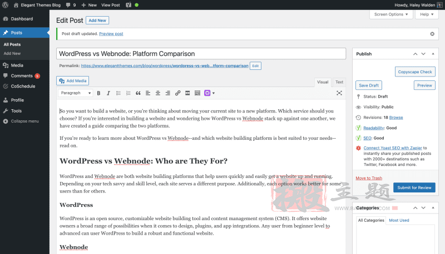Open the Readability analysis link
The height and width of the screenshot is (254, 445).
[x=373, y=128]
